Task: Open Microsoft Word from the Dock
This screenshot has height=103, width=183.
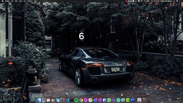Action: (x=132, y=100)
